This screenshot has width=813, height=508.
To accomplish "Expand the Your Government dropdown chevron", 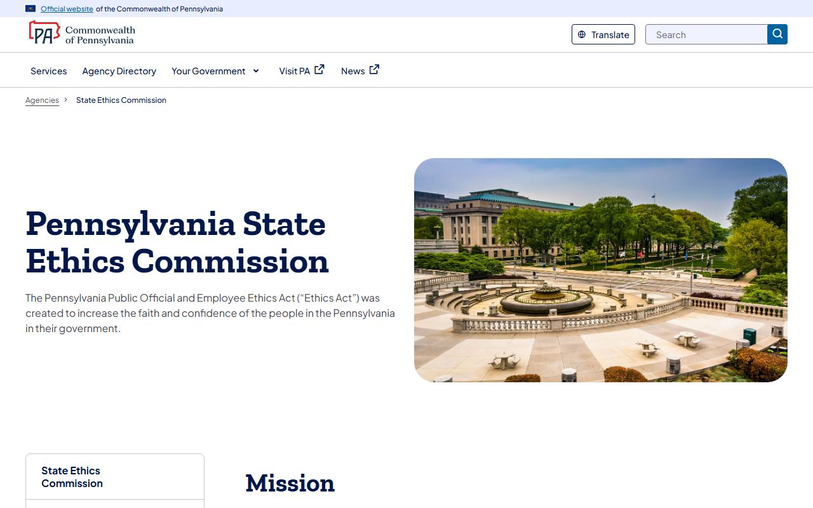I will [256, 71].
